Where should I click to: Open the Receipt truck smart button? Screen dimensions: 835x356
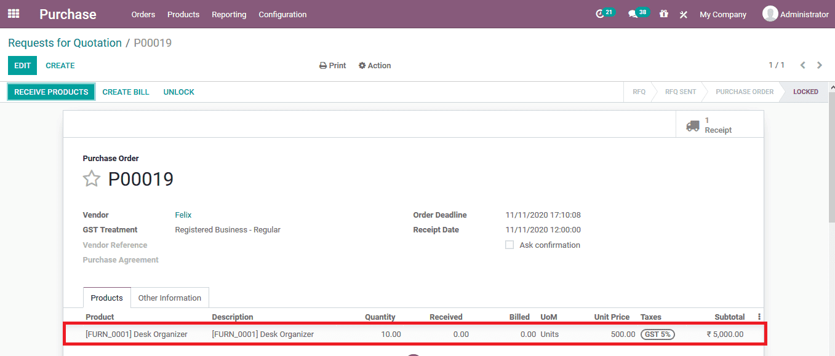719,125
